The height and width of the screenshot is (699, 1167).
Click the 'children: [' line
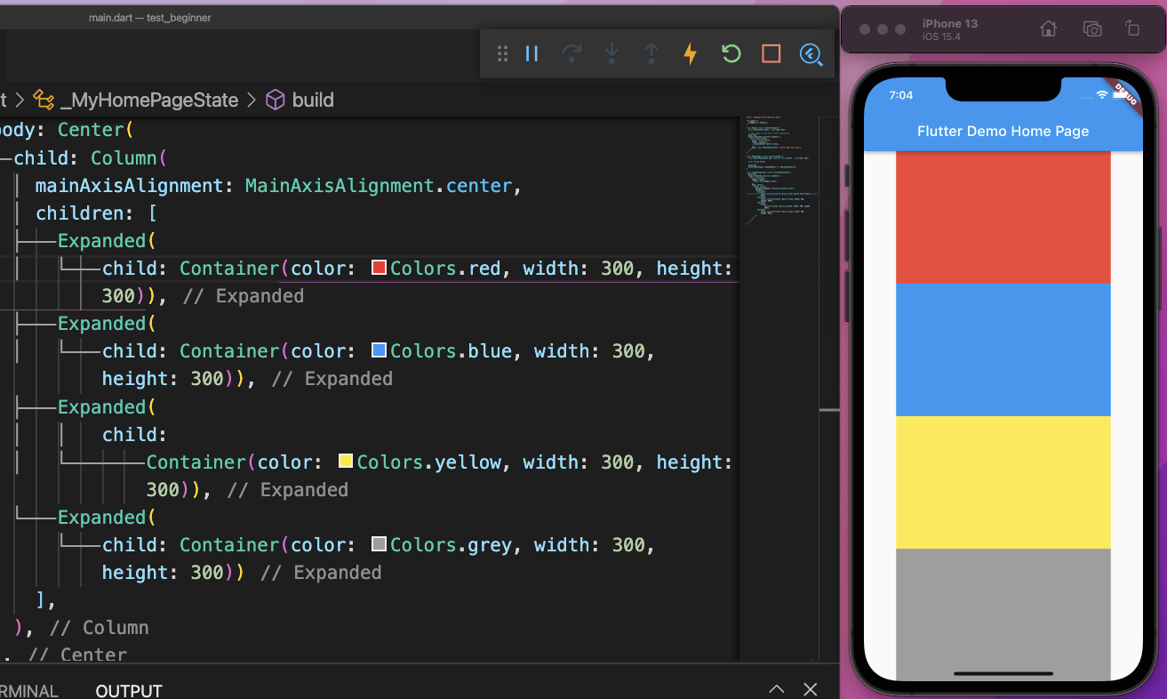pyautogui.click(x=96, y=213)
